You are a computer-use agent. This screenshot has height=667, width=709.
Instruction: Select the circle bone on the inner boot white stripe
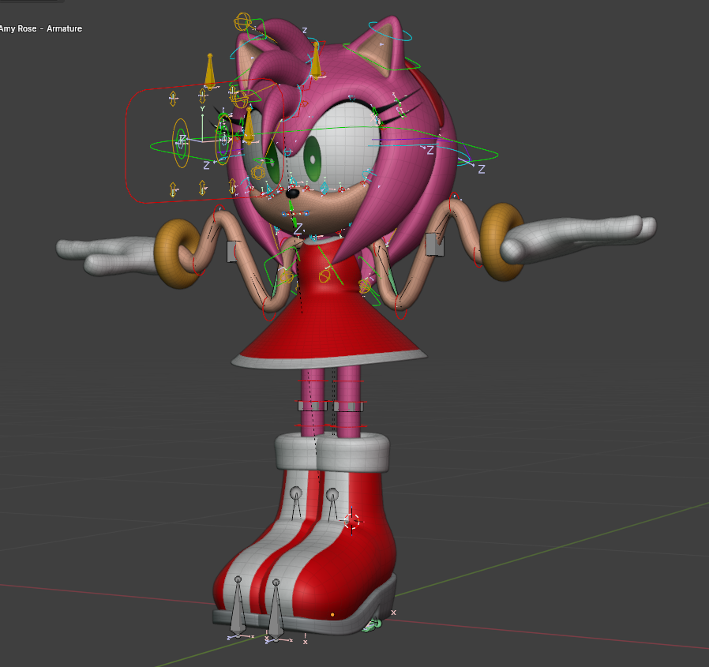[x=332, y=494]
